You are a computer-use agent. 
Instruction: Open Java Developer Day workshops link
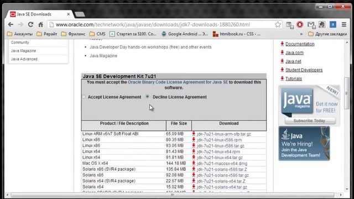pyautogui.click(x=150, y=47)
